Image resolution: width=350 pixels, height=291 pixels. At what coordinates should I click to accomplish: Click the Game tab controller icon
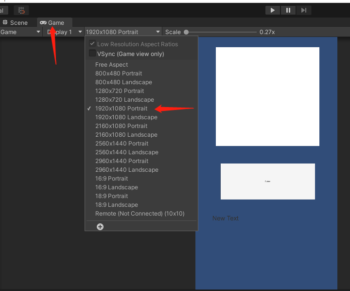point(43,22)
